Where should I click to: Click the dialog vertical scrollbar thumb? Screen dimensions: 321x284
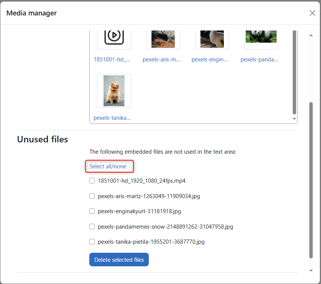311,180
